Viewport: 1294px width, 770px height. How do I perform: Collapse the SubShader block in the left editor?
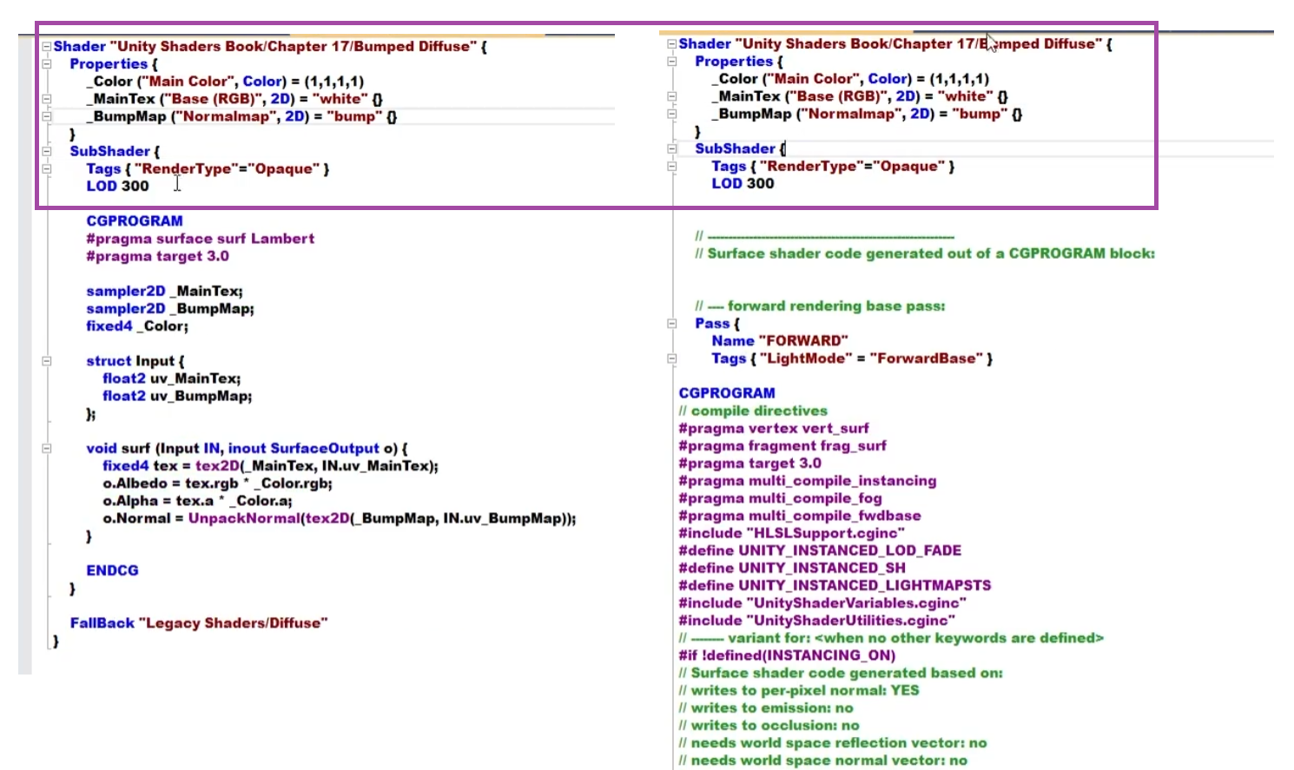click(x=47, y=151)
